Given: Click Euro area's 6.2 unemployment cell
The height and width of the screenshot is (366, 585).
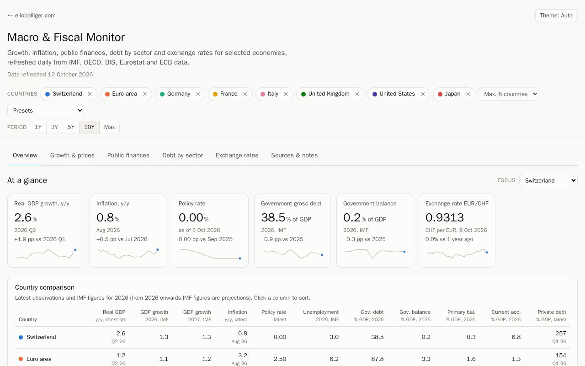Looking at the screenshot, I should click(x=334, y=359).
